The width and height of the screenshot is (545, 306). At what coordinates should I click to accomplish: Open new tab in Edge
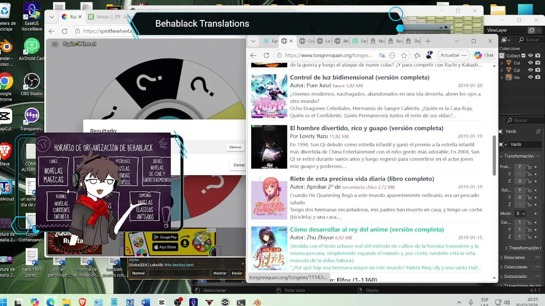click(428, 41)
